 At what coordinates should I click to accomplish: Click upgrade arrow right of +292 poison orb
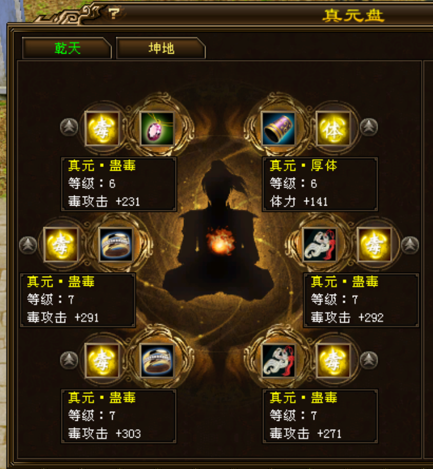tap(410, 245)
